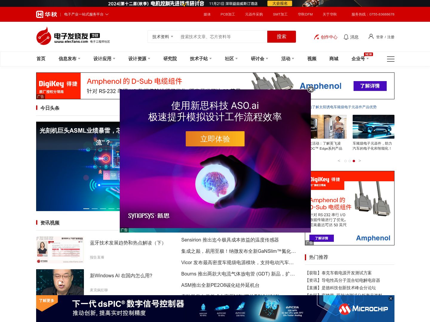Open the 蓝牙技术发展趋势 video thumbnail
Viewport: 430px width, 322px height.
click(60, 250)
